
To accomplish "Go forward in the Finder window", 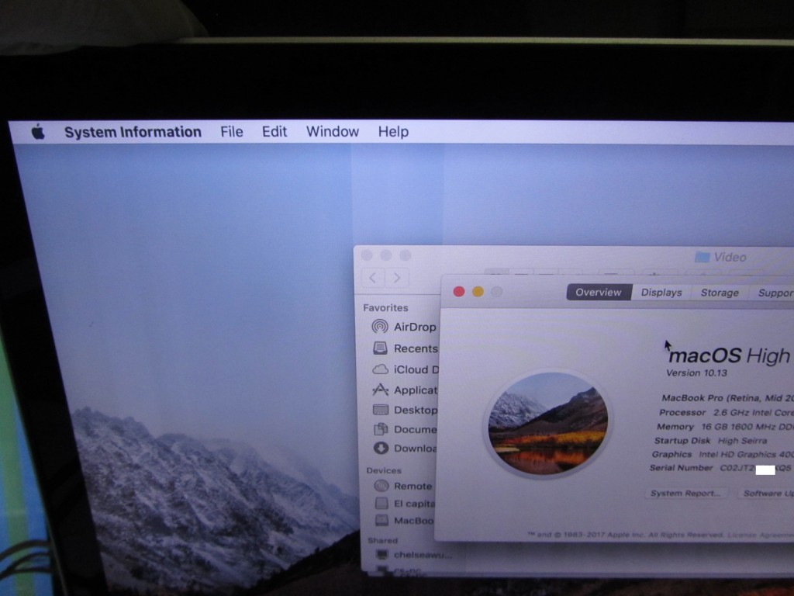I will click(396, 278).
